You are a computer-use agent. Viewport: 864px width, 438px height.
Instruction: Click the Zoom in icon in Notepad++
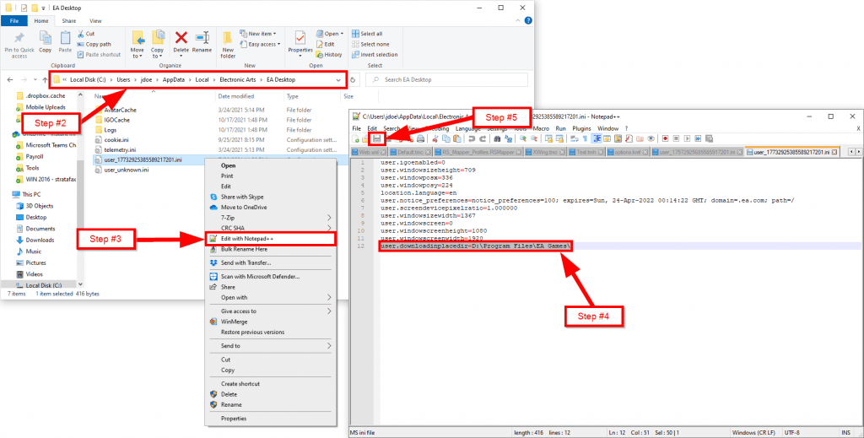523,139
